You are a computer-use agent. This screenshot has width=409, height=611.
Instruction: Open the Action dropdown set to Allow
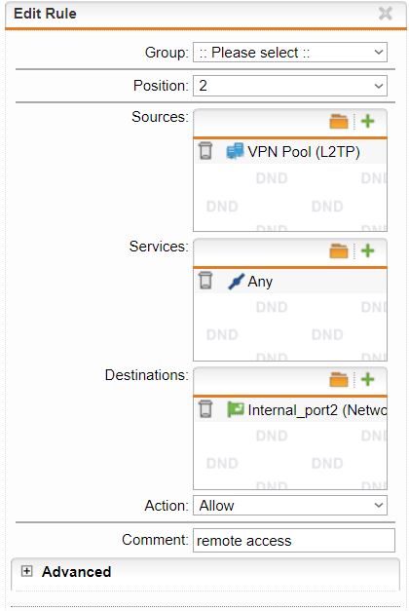pyautogui.click(x=290, y=506)
